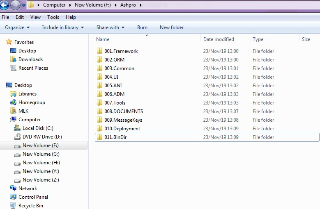This screenshot has height=209, width=320.
Task: Click the 23/Nov/19 13:08 date cell
Action: coord(221,120)
